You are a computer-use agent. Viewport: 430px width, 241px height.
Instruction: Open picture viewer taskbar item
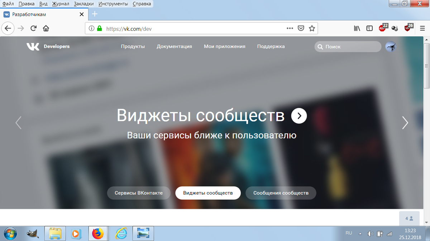[143, 234]
